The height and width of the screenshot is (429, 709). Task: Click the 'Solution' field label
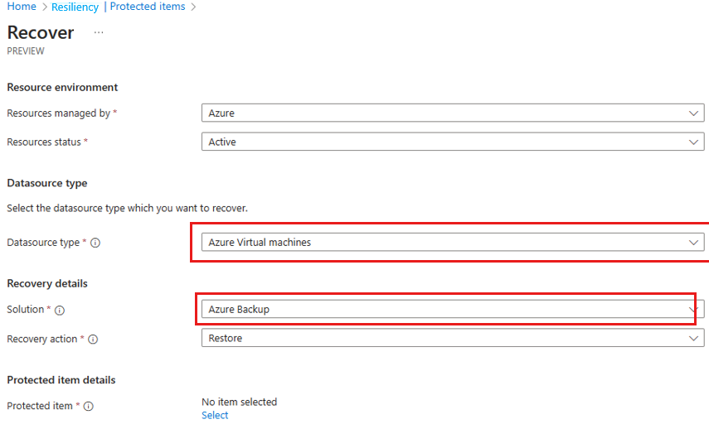click(x=26, y=310)
